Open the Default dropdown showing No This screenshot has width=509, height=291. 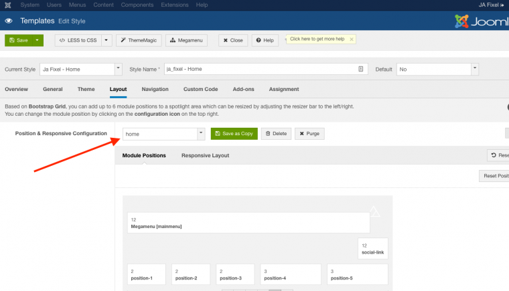[437, 69]
